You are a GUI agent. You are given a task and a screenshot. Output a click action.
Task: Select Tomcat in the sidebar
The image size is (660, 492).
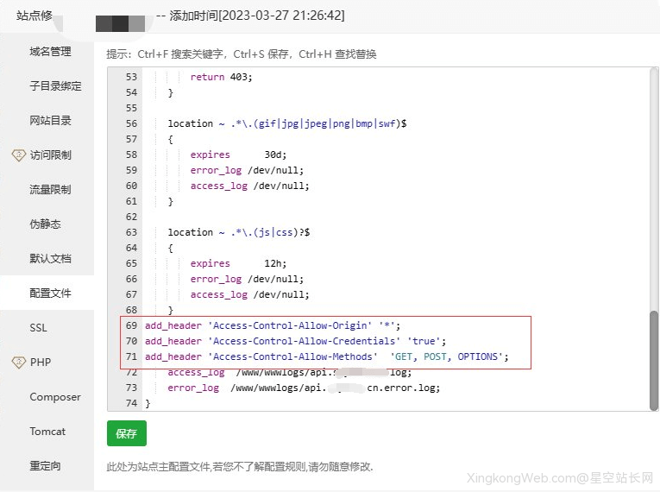pyautogui.click(x=47, y=432)
